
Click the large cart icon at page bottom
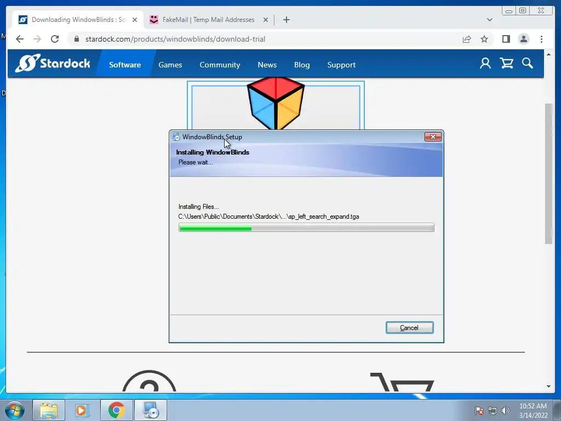click(402, 382)
